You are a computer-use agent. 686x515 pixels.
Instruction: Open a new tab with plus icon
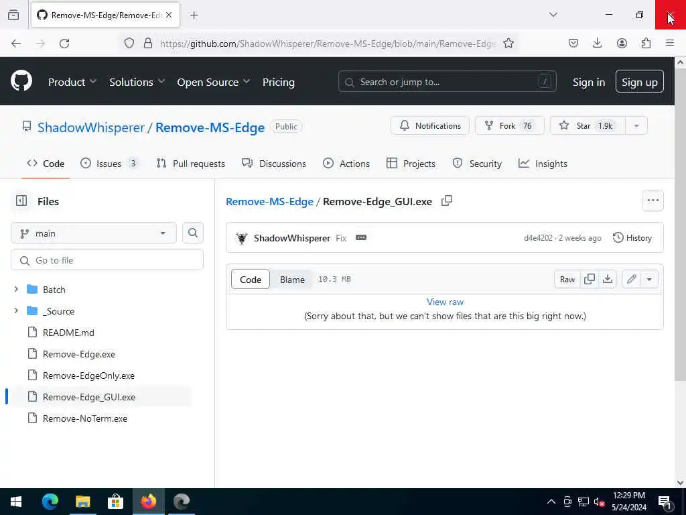194,15
